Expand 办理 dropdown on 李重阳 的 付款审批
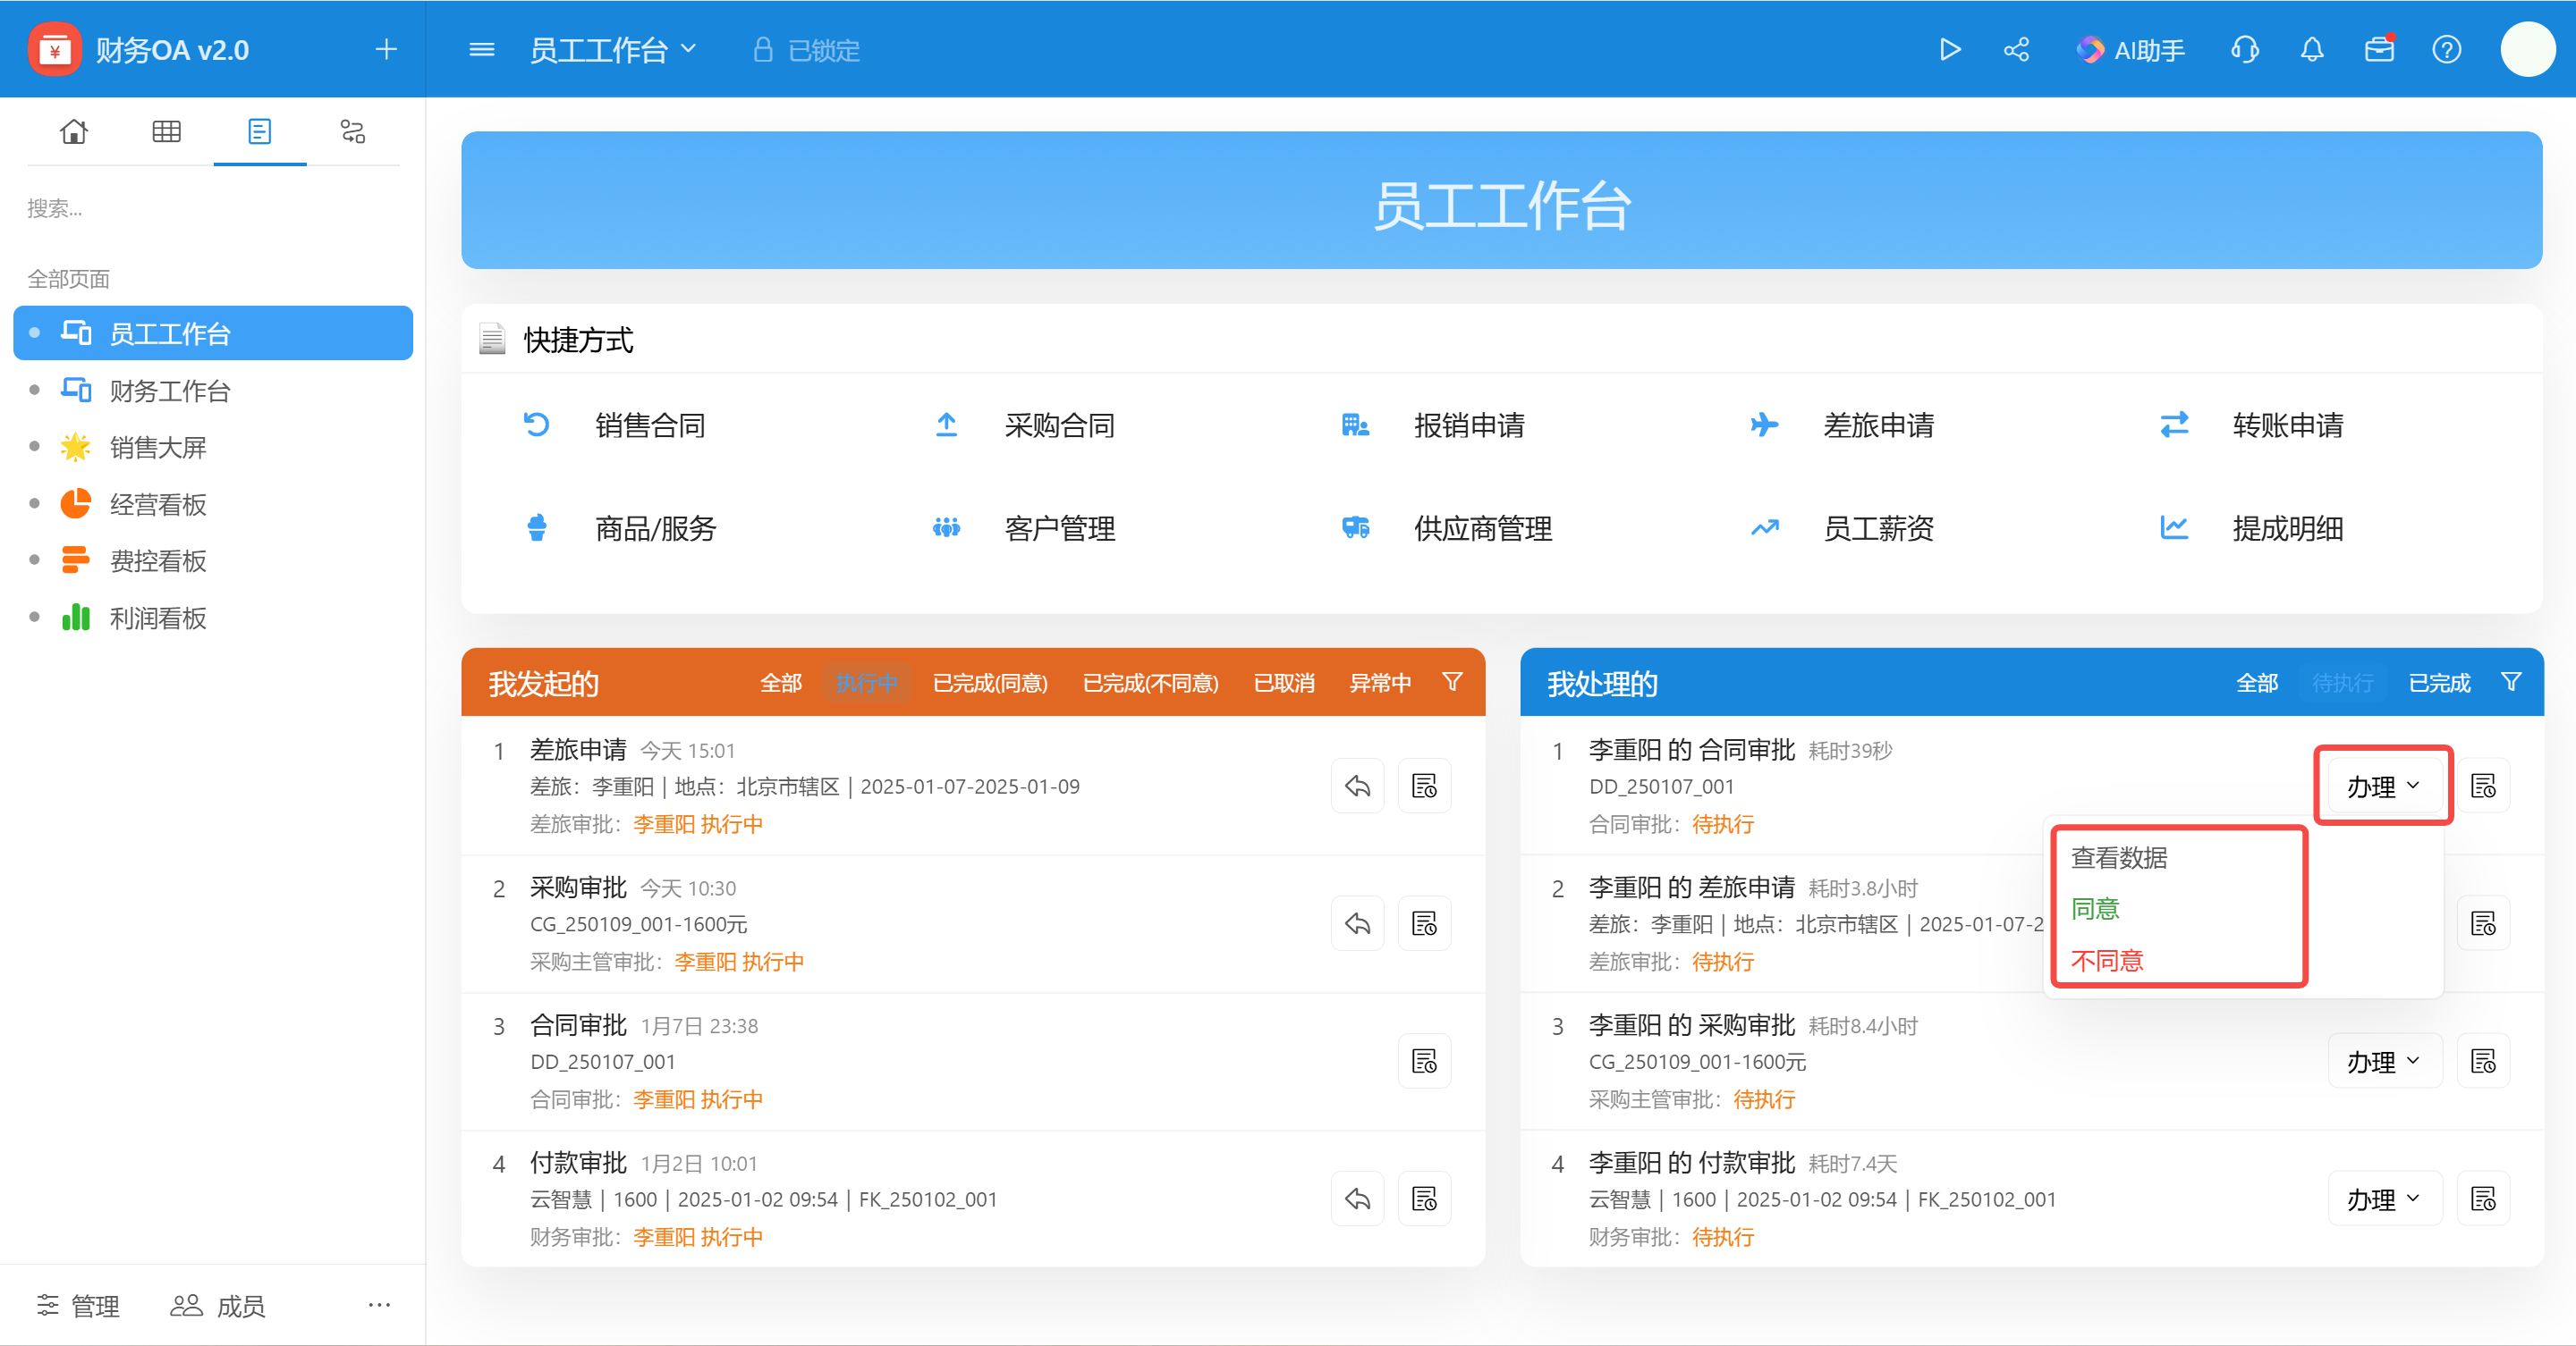 pyautogui.click(x=2384, y=1199)
